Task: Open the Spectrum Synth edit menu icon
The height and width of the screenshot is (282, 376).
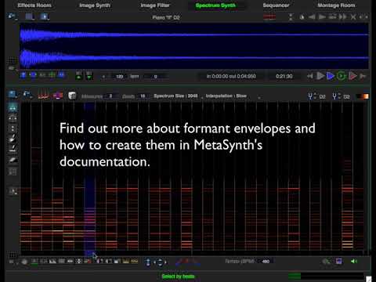Action: 27,95
